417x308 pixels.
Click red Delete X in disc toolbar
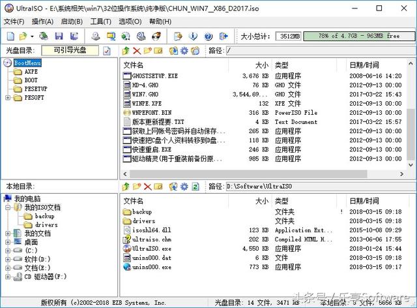coord(137,51)
